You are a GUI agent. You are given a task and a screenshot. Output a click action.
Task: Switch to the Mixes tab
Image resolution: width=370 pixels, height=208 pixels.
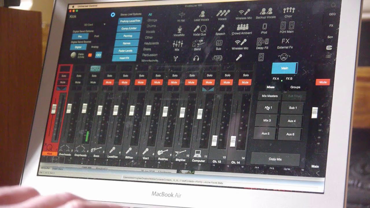tap(271, 87)
